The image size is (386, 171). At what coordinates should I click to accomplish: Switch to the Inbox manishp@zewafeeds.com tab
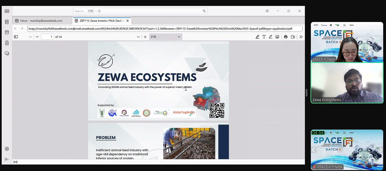pyautogui.click(x=41, y=21)
